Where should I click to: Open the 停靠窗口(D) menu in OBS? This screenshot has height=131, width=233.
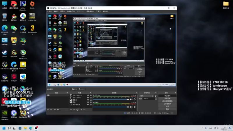(71, 11)
